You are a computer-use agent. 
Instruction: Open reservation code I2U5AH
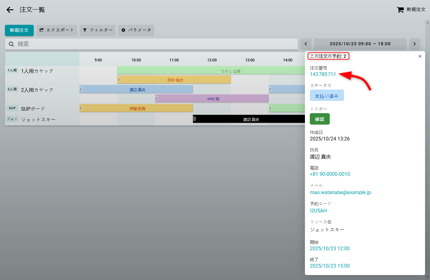(x=318, y=211)
